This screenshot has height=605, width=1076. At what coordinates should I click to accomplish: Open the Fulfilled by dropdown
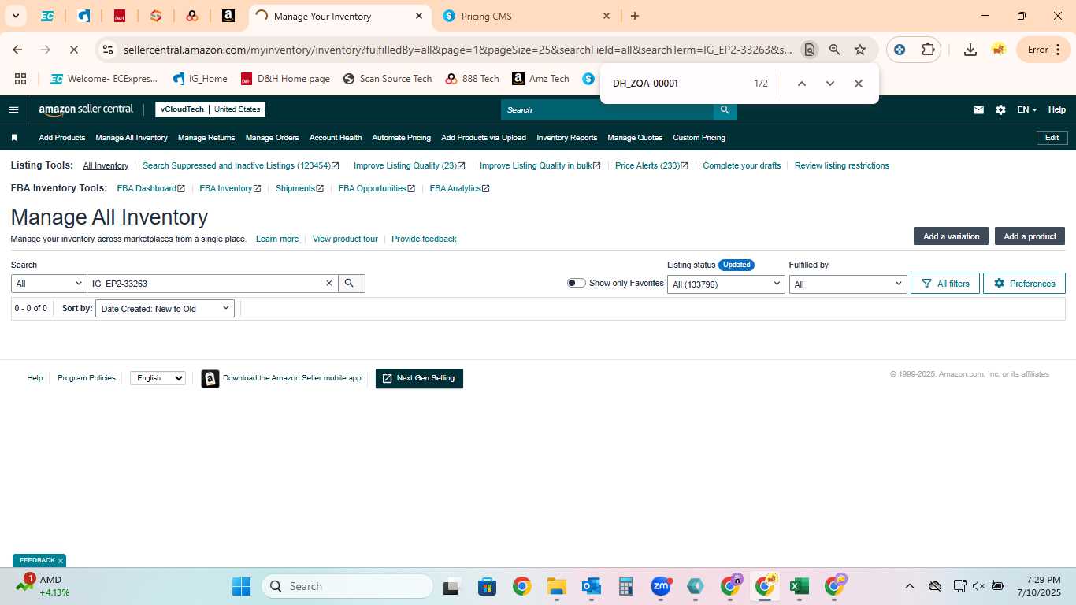tap(848, 284)
